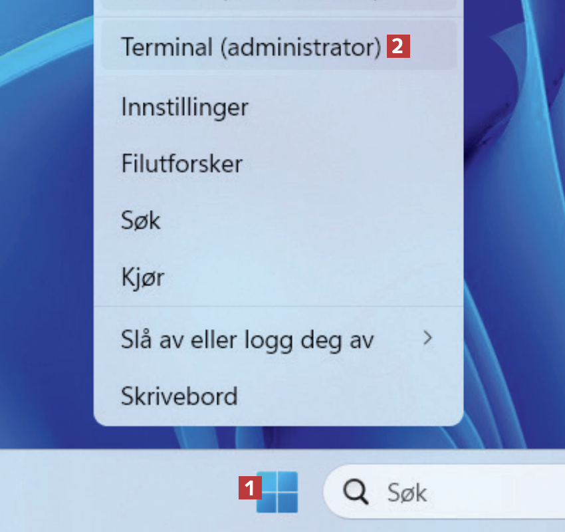Launch Filutforsker from the menu

point(181,164)
